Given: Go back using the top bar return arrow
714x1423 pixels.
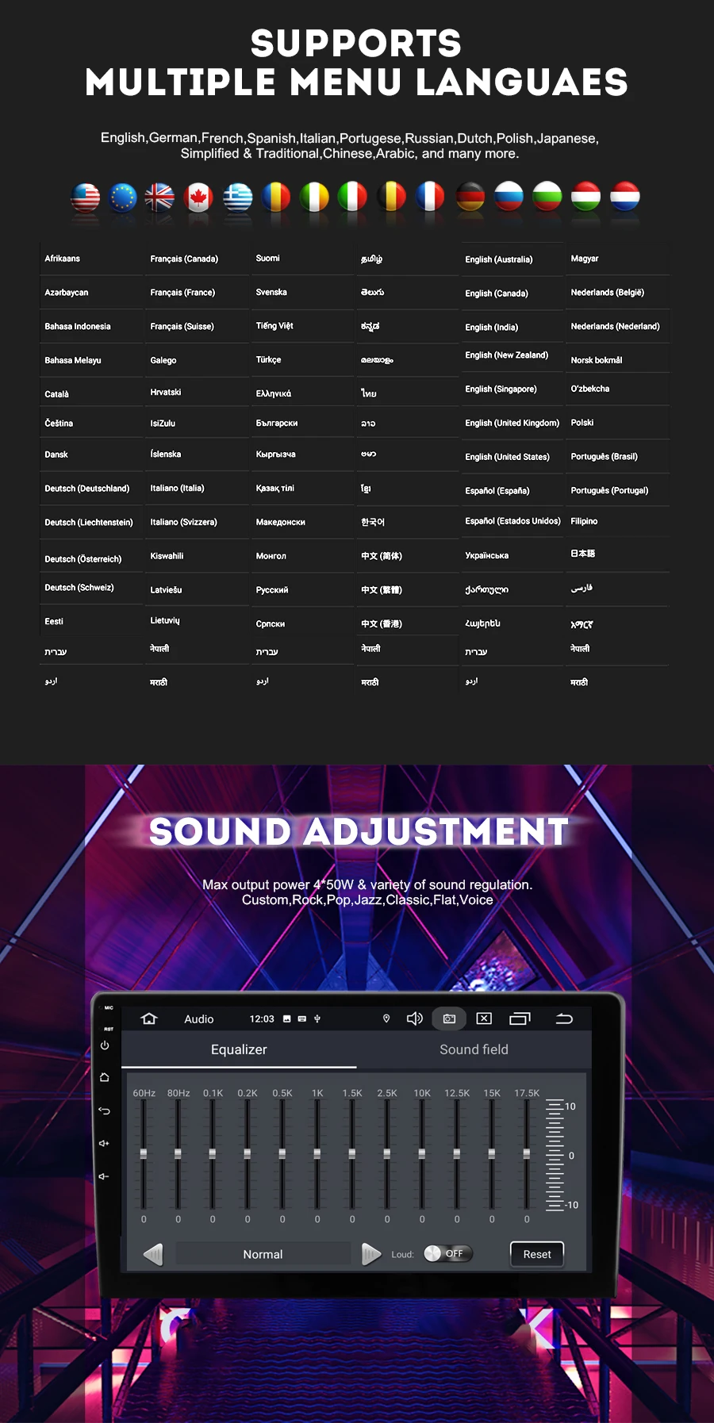Looking at the screenshot, I should point(564,1018).
